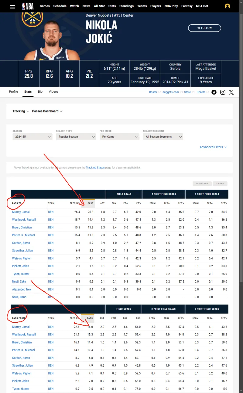
Task: Sort Pass To table by TEAM column
Action: coord(51,203)
